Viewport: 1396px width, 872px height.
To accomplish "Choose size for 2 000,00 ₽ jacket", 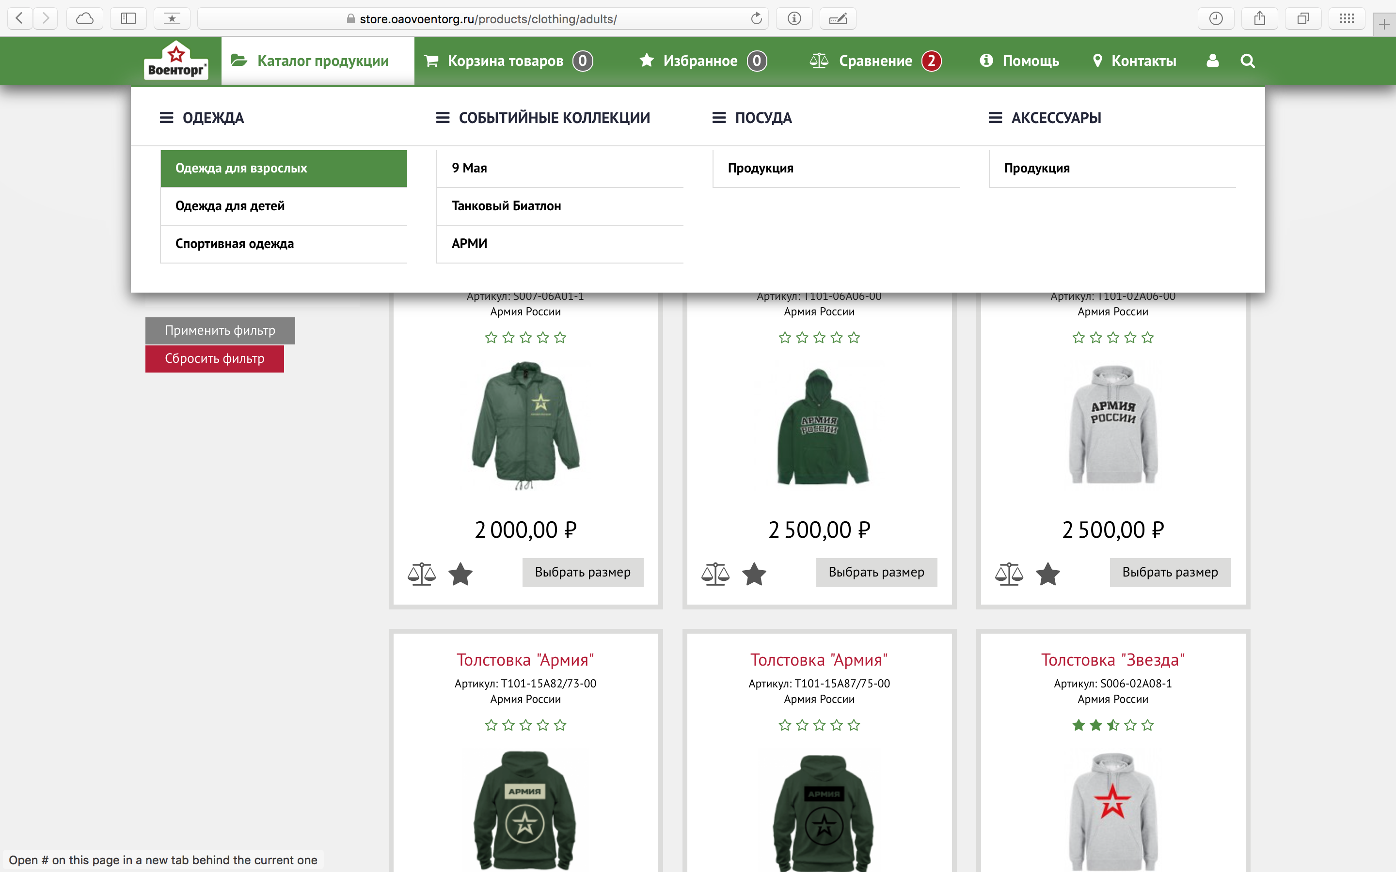I will 583,572.
